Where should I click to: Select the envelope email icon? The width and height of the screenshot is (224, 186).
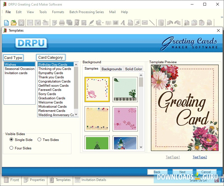(144, 23)
